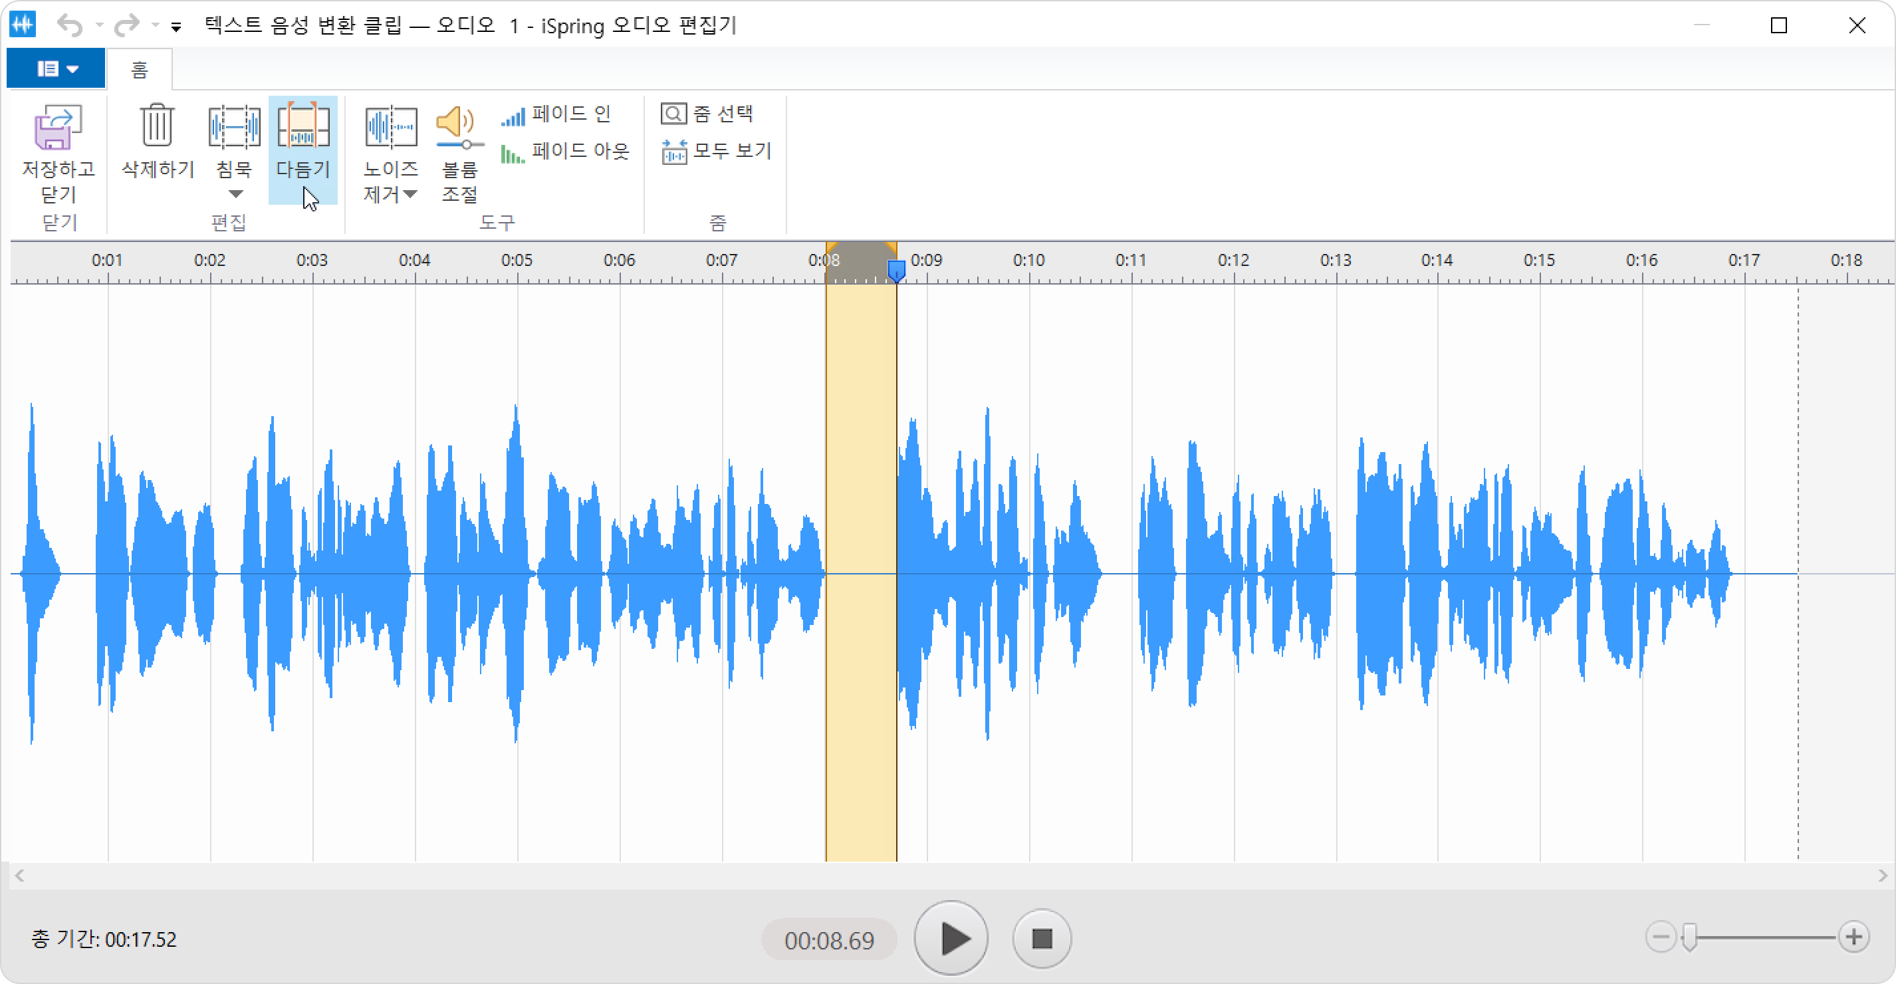1896x984 pixels.
Task: Click the 저장하고 닫기 save and close icon
Action: (58, 126)
